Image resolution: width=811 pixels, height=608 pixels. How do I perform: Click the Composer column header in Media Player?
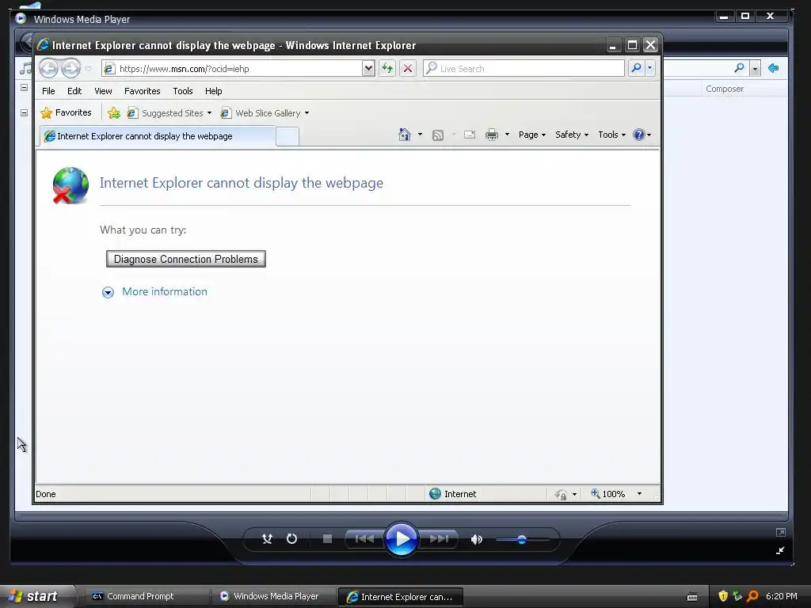click(725, 89)
